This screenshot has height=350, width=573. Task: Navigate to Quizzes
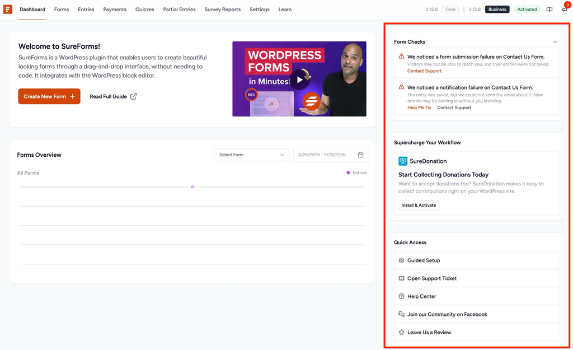pos(145,10)
